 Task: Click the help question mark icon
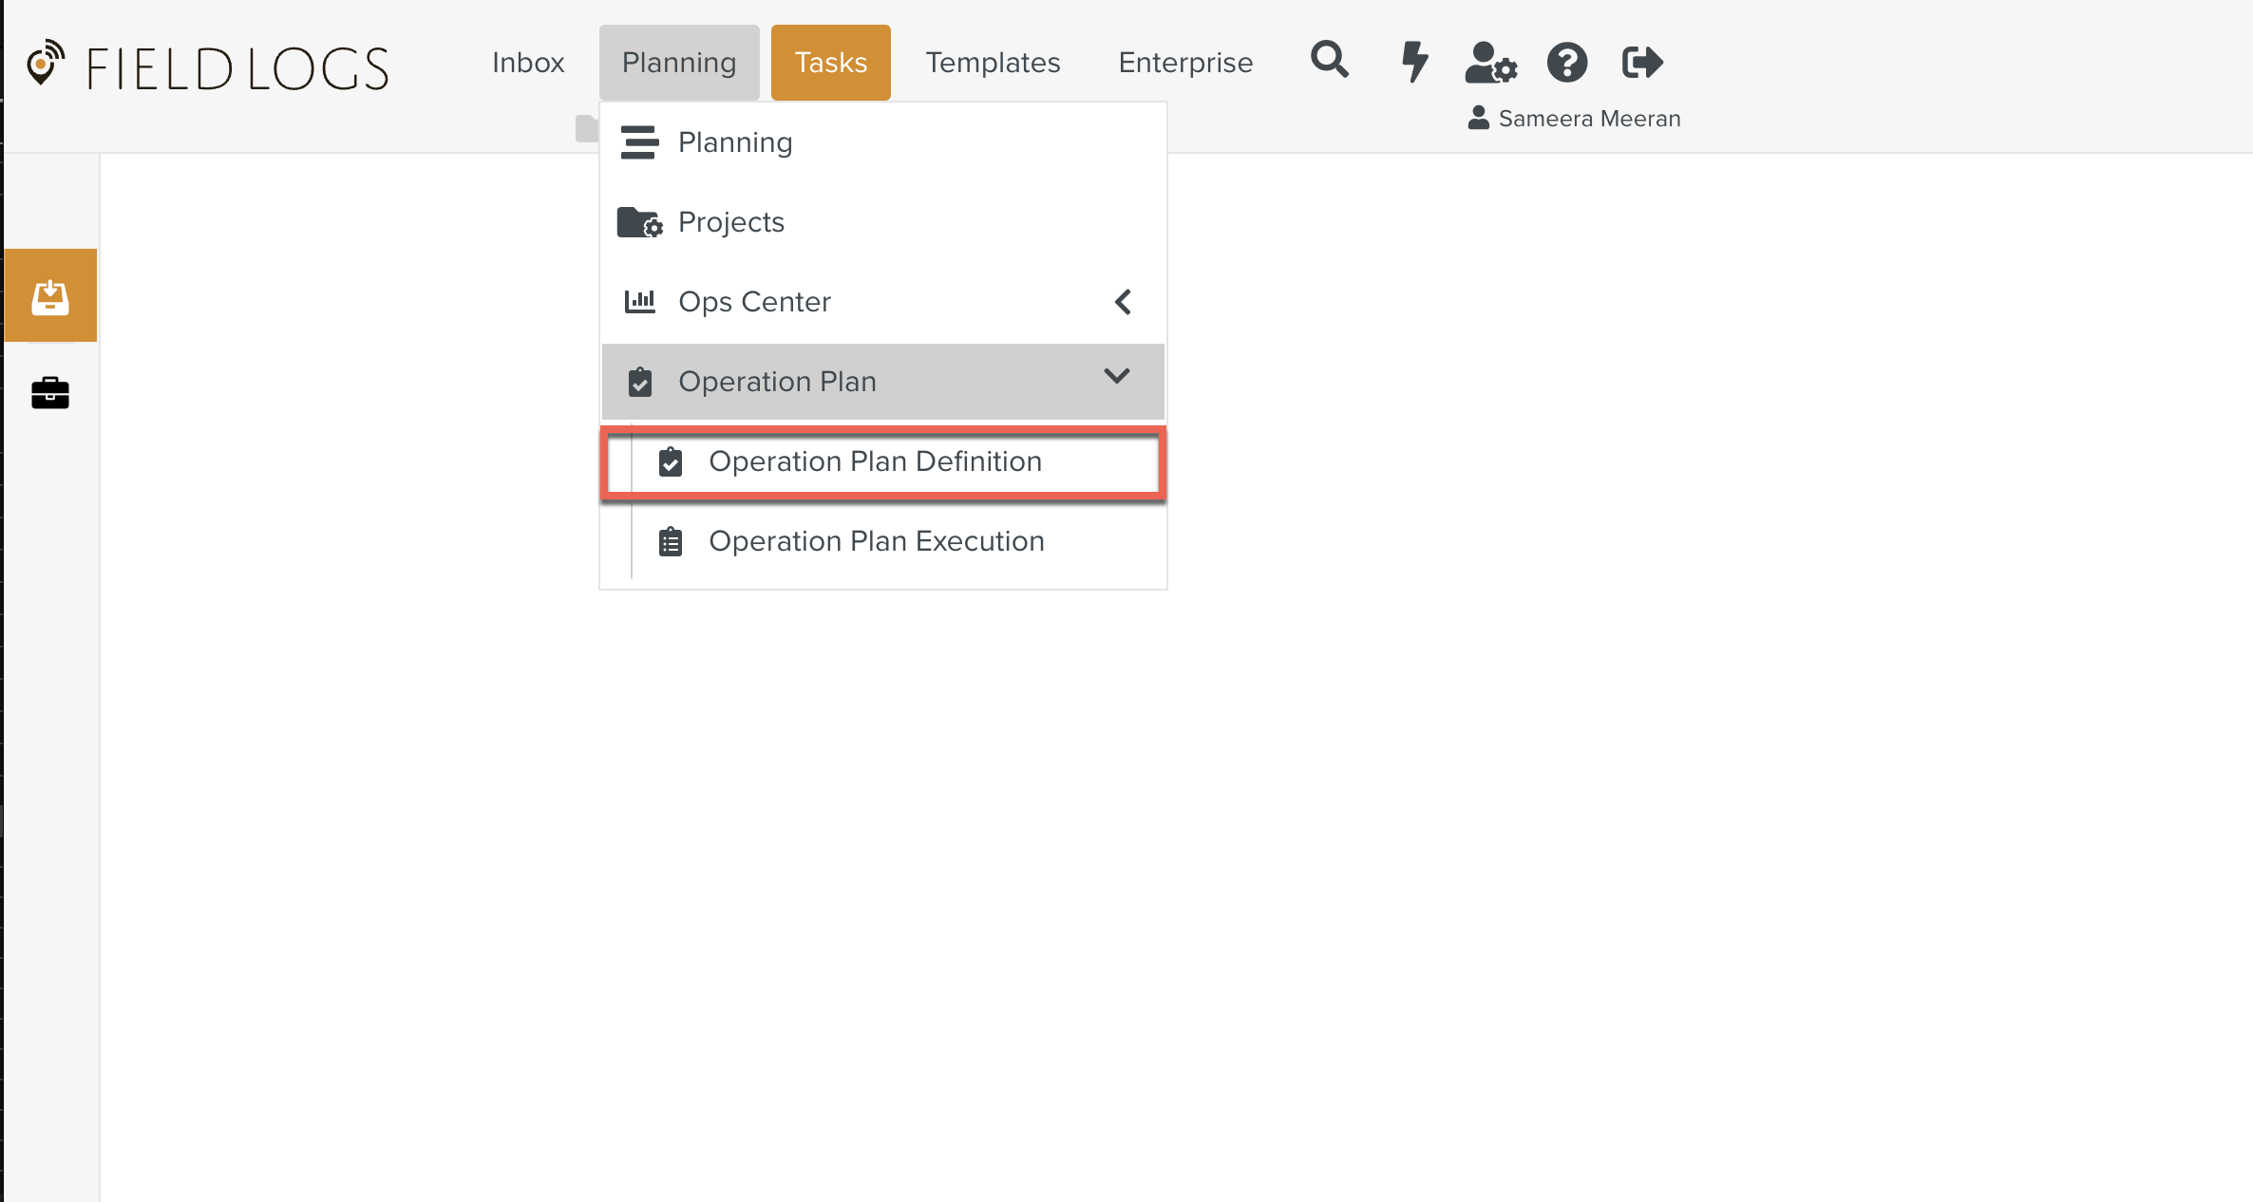(1566, 63)
